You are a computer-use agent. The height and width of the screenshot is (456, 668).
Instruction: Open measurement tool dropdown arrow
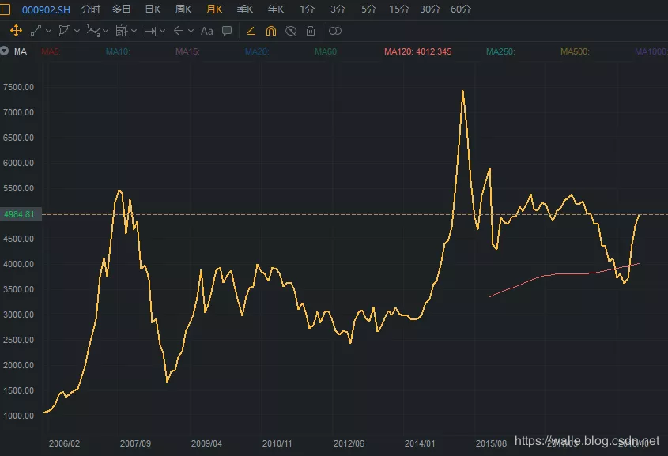pos(134,31)
